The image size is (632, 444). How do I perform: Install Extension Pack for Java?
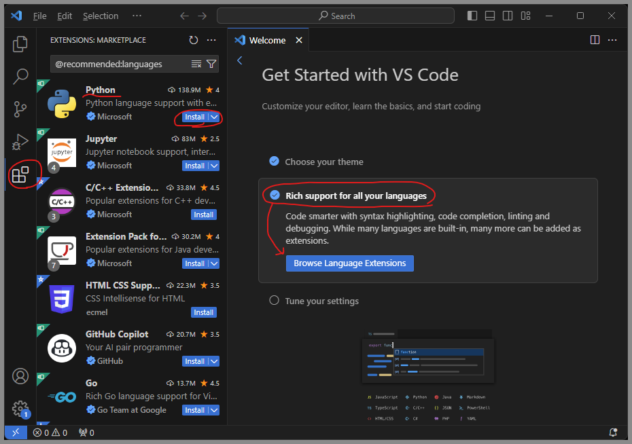(x=195, y=263)
